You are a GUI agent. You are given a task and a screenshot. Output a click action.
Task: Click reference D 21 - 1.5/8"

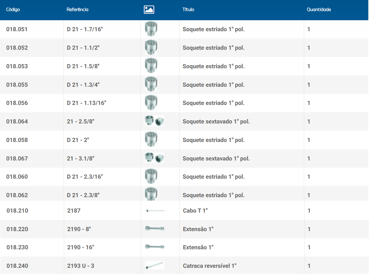click(x=83, y=66)
